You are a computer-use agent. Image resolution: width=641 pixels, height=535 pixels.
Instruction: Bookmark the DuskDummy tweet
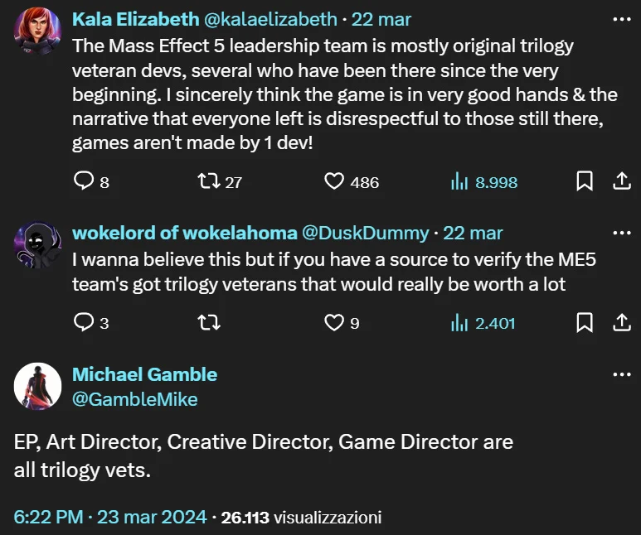584,322
